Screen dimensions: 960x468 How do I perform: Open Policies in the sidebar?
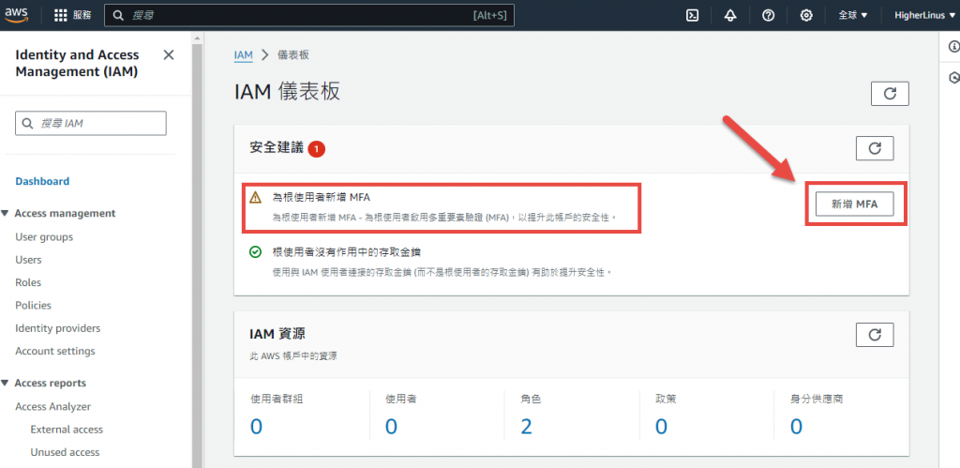(33, 305)
